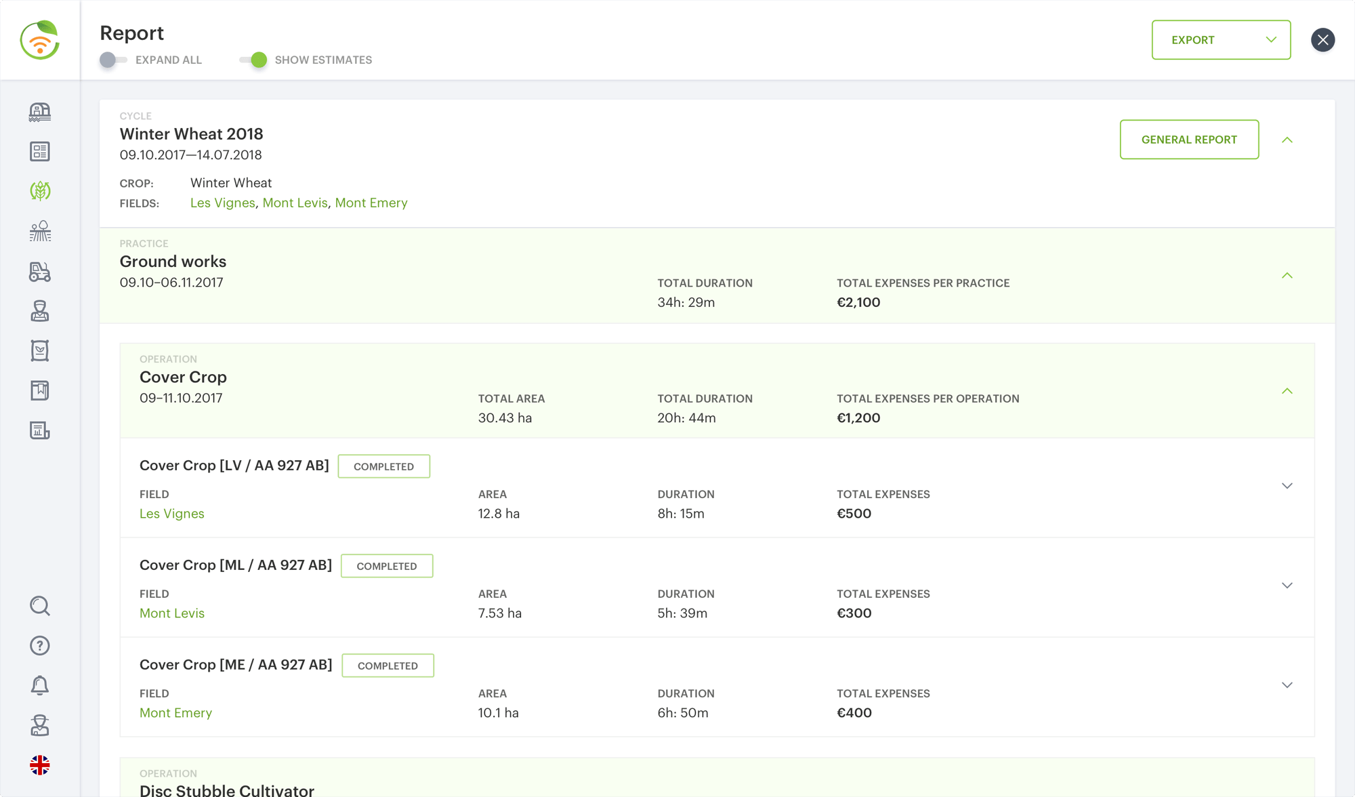1355x797 pixels.
Task: Collapse the Ground works practice section
Action: point(1287,276)
